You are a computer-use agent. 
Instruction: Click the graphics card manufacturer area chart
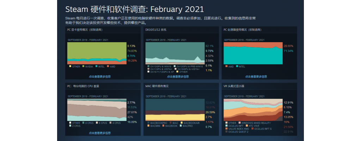point(97,53)
